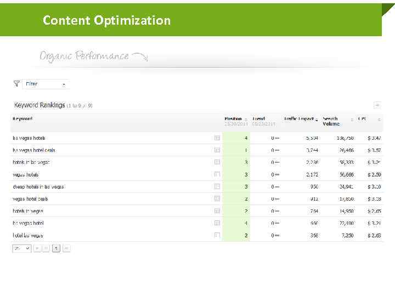
Task: Open details icon for 'vegas hotels' row
Action: (217, 174)
